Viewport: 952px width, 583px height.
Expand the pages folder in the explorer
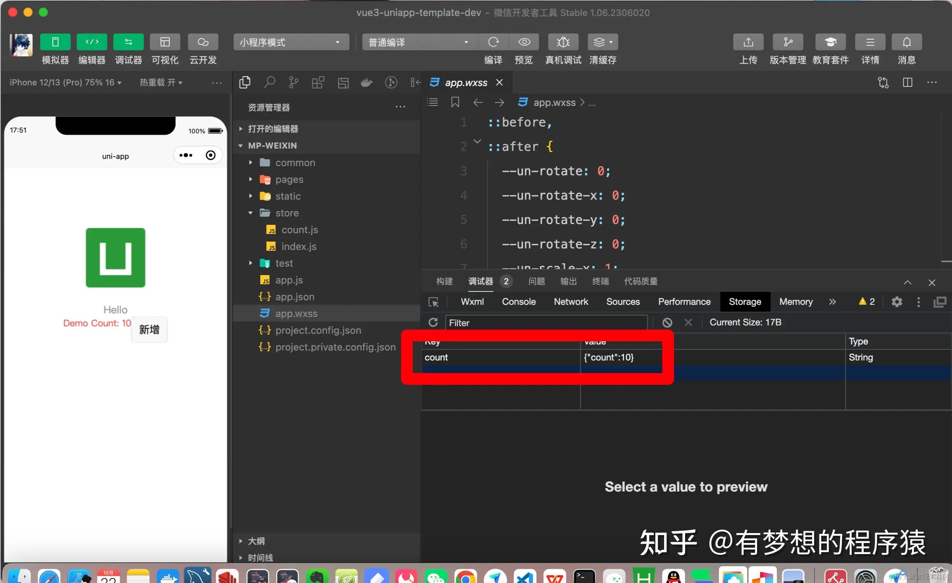[x=250, y=179]
